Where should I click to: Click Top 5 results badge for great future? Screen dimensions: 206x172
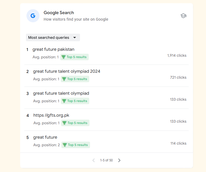pyautogui.click(x=76, y=145)
